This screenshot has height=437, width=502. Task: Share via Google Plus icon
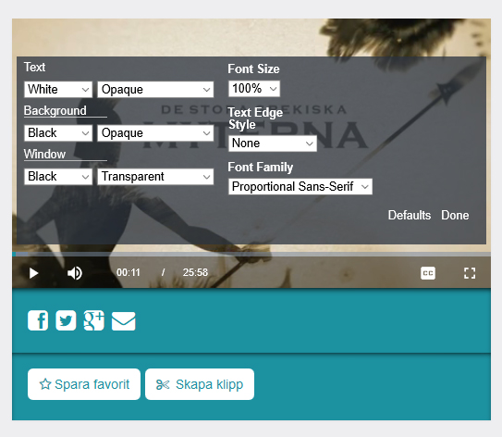(93, 320)
